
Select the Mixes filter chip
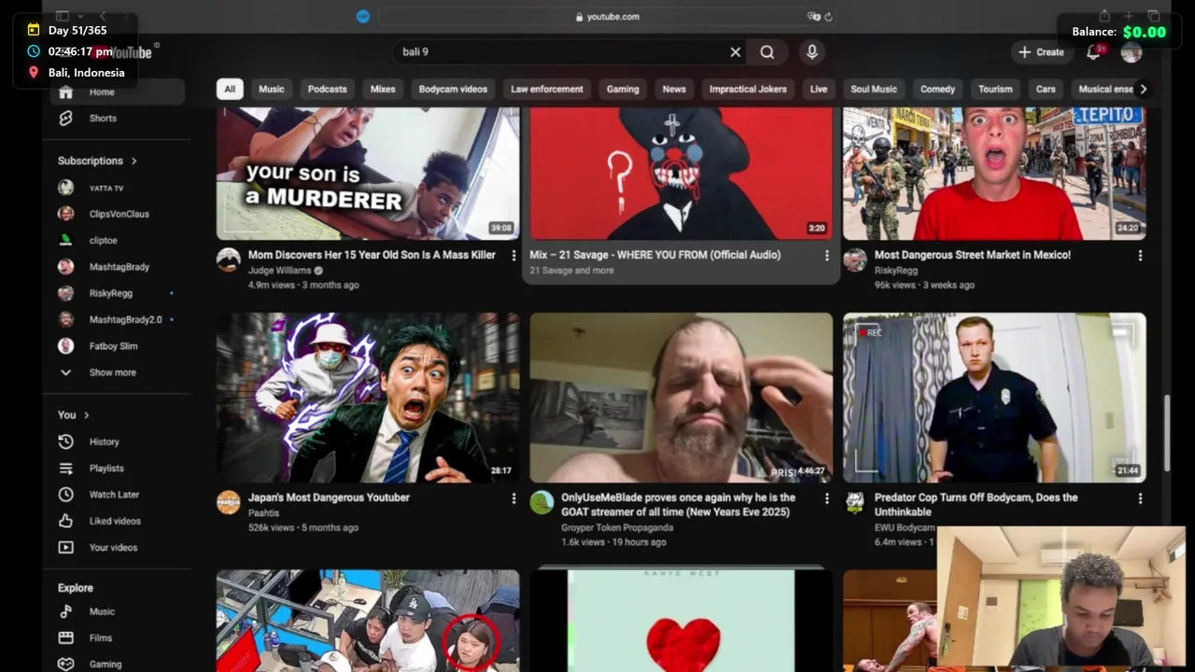(x=383, y=90)
